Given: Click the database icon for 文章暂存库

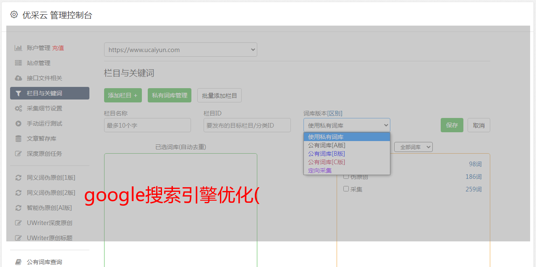Looking at the screenshot, I should 18,139.
